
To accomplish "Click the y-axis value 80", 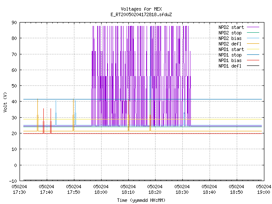I will pyautogui.click(x=14, y=38).
